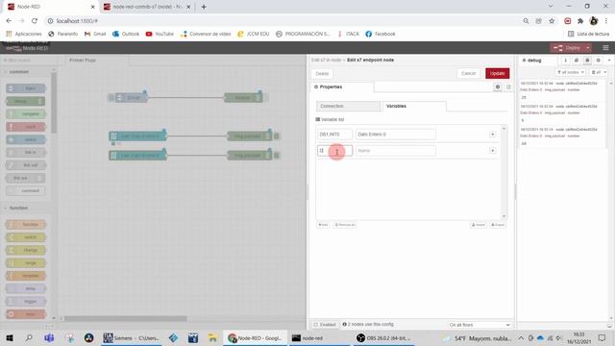Open node settings gear icon in editor
The width and height of the screenshot is (615, 346).
click(498, 86)
